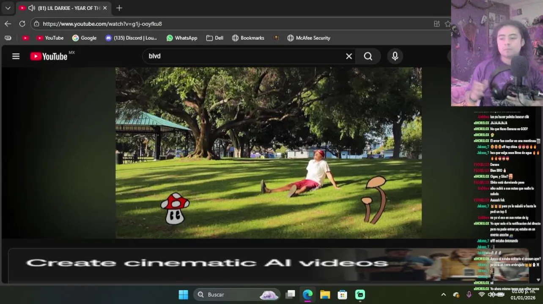The height and width of the screenshot is (304, 543).
Task: Open the first icon on favorites bar
Action: (8, 38)
